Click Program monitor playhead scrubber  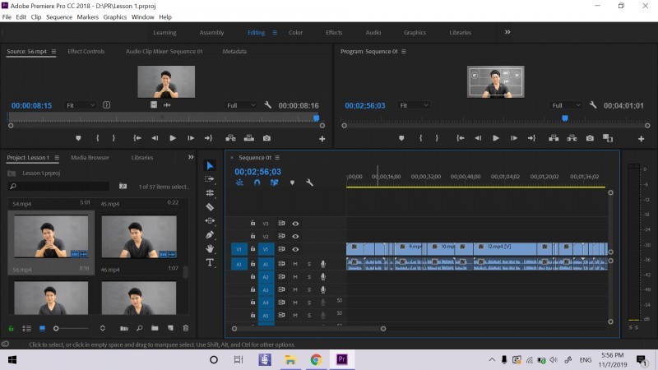565,118
